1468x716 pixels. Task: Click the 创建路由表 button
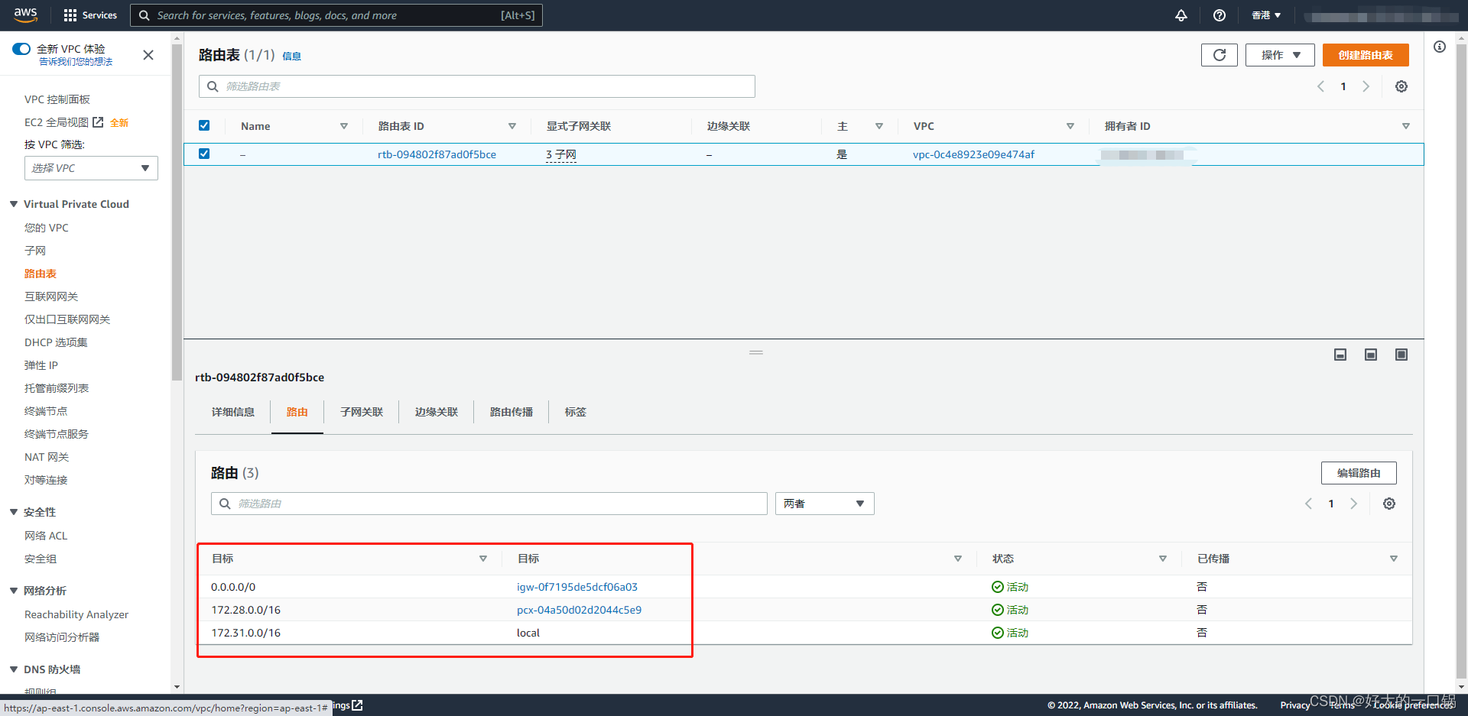click(1365, 55)
